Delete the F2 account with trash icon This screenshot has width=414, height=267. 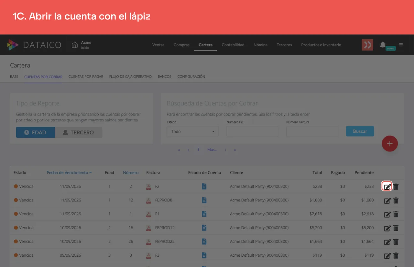click(x=396, y=186)
